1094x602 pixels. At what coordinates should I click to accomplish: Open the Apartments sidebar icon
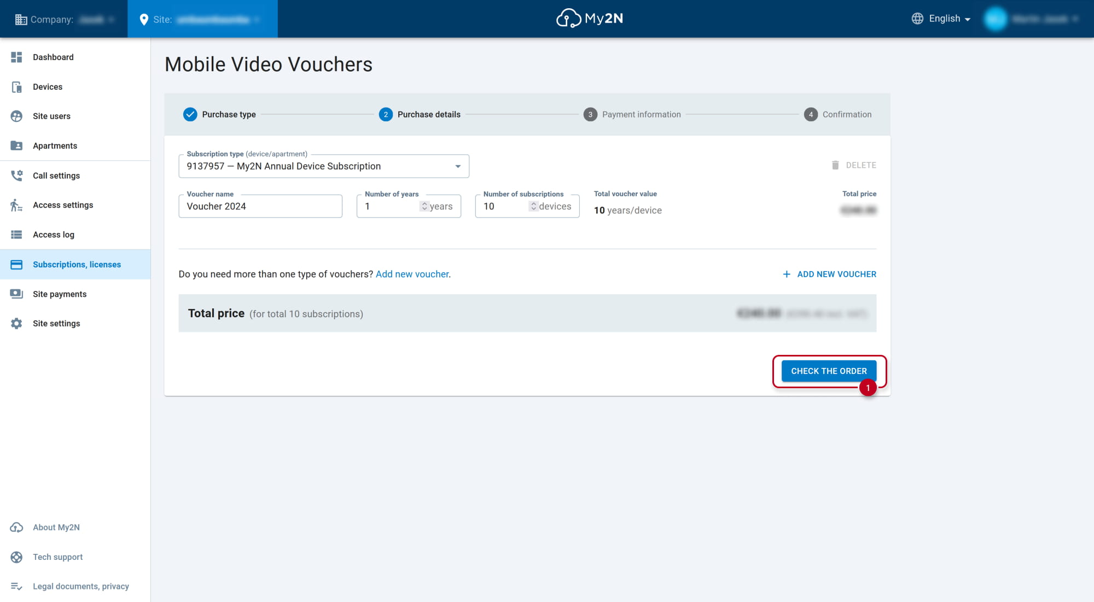16,145
